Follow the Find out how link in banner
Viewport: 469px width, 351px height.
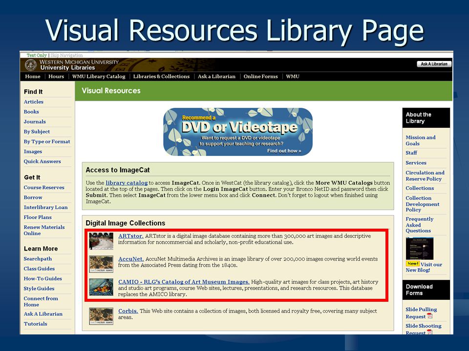(284, 151)
